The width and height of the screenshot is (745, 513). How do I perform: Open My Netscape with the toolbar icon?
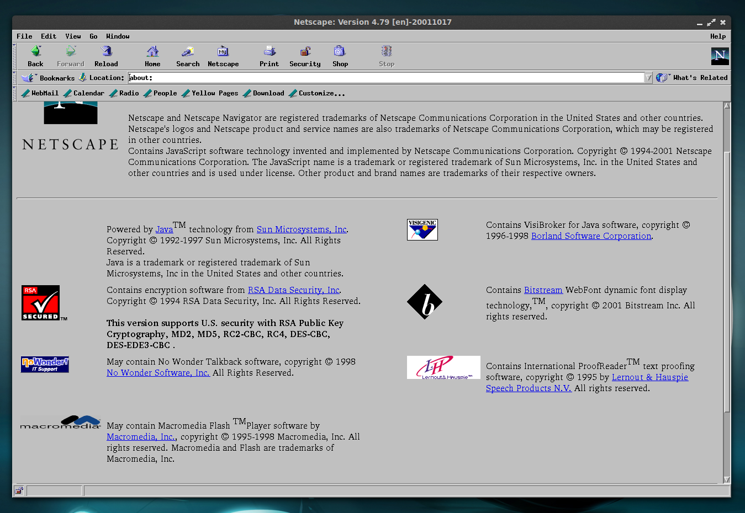tap(223, 55)
